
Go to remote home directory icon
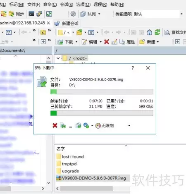tap(149, 32)
